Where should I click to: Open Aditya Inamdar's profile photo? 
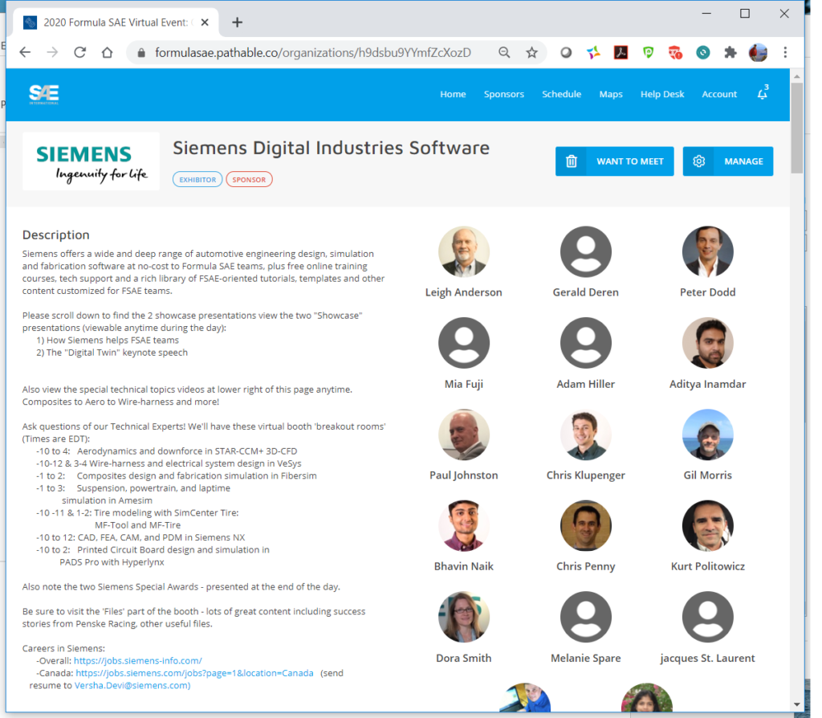point(708,343)
